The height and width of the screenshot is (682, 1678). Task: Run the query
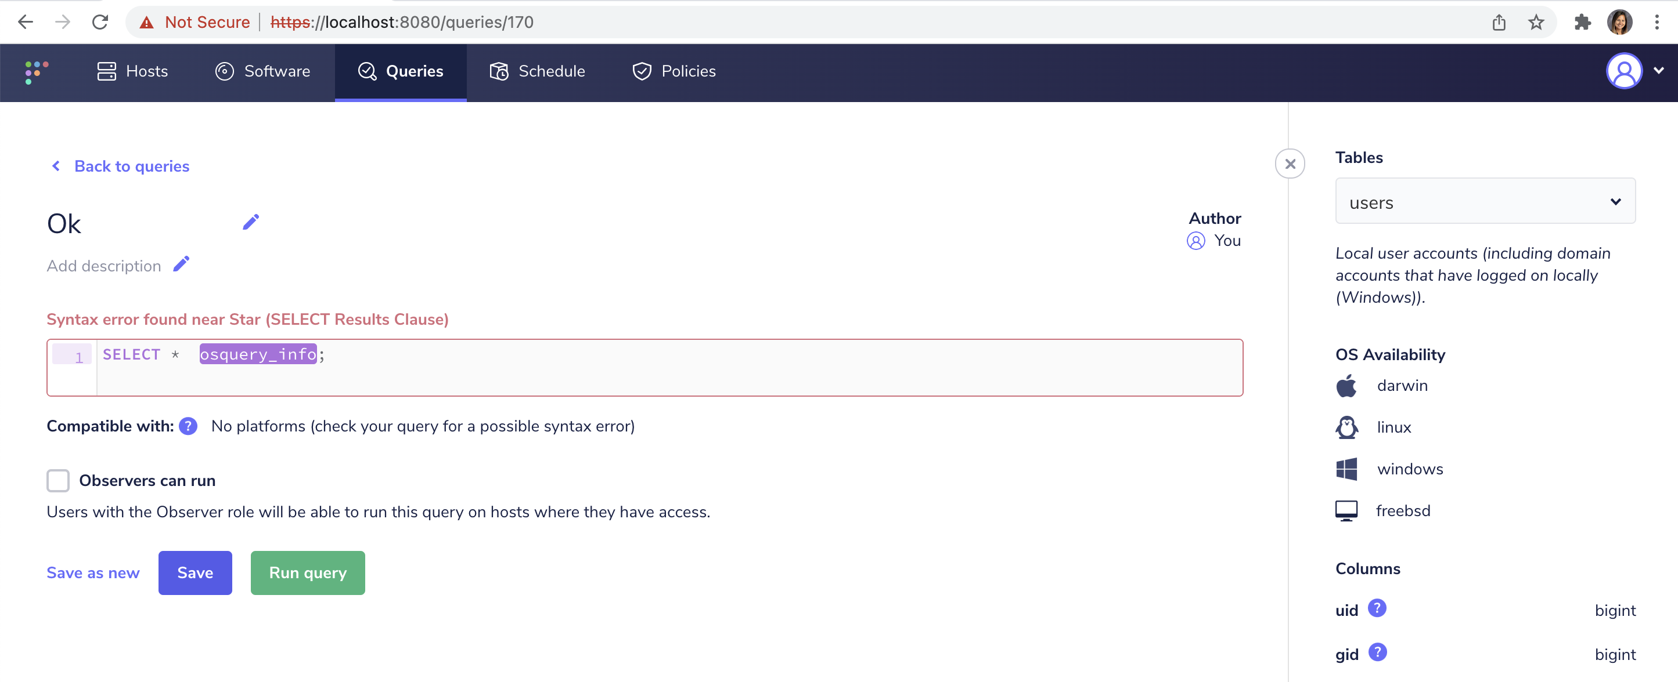pos(308,572)
